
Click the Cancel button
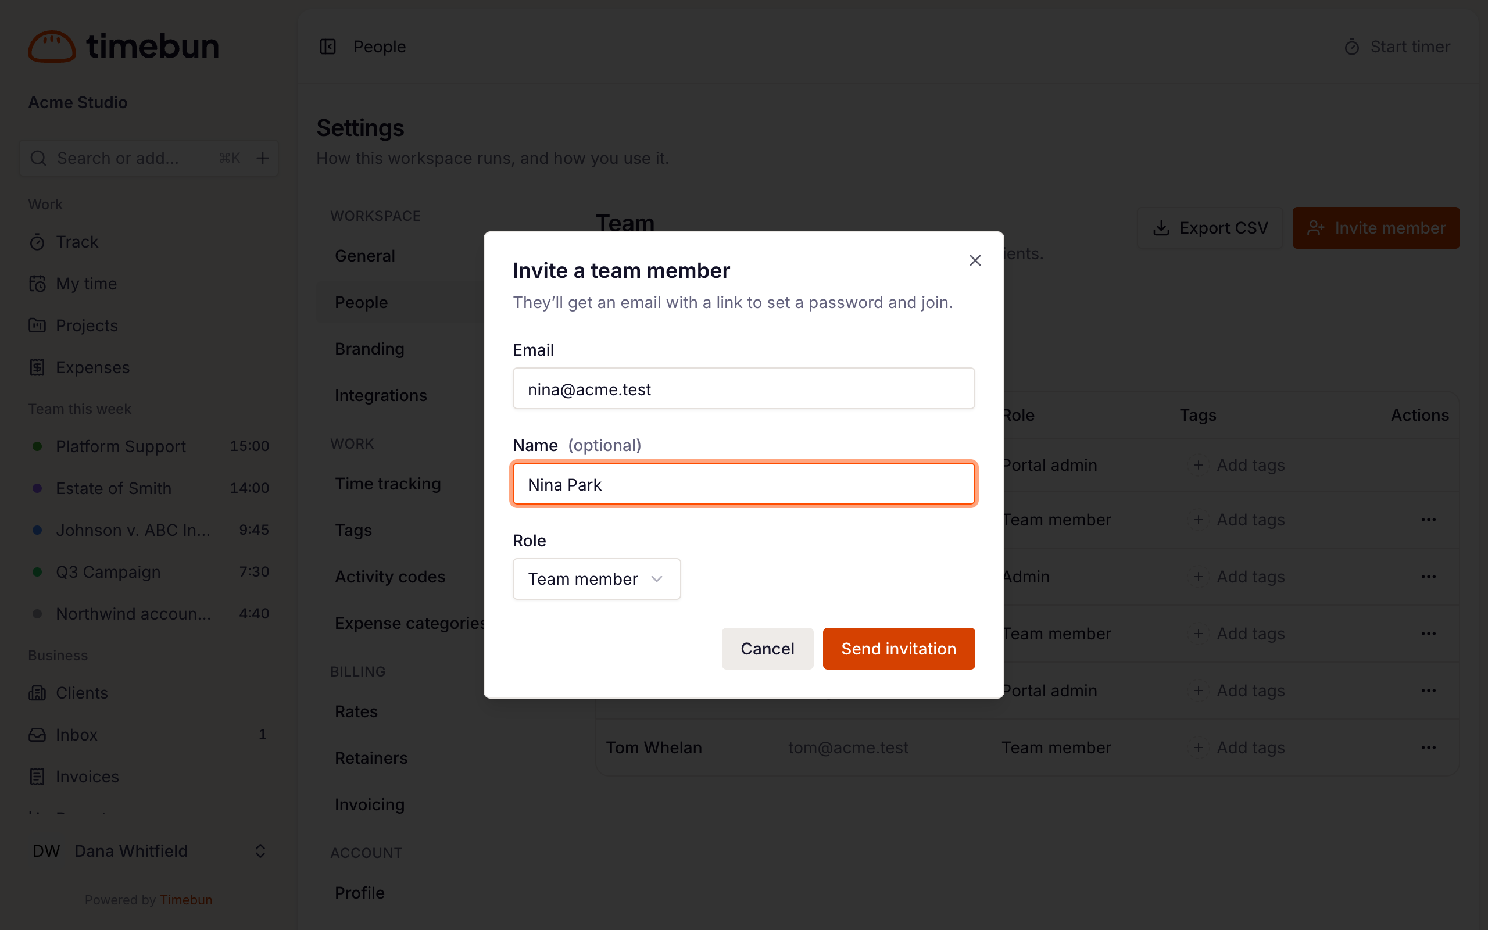[767, 648]
